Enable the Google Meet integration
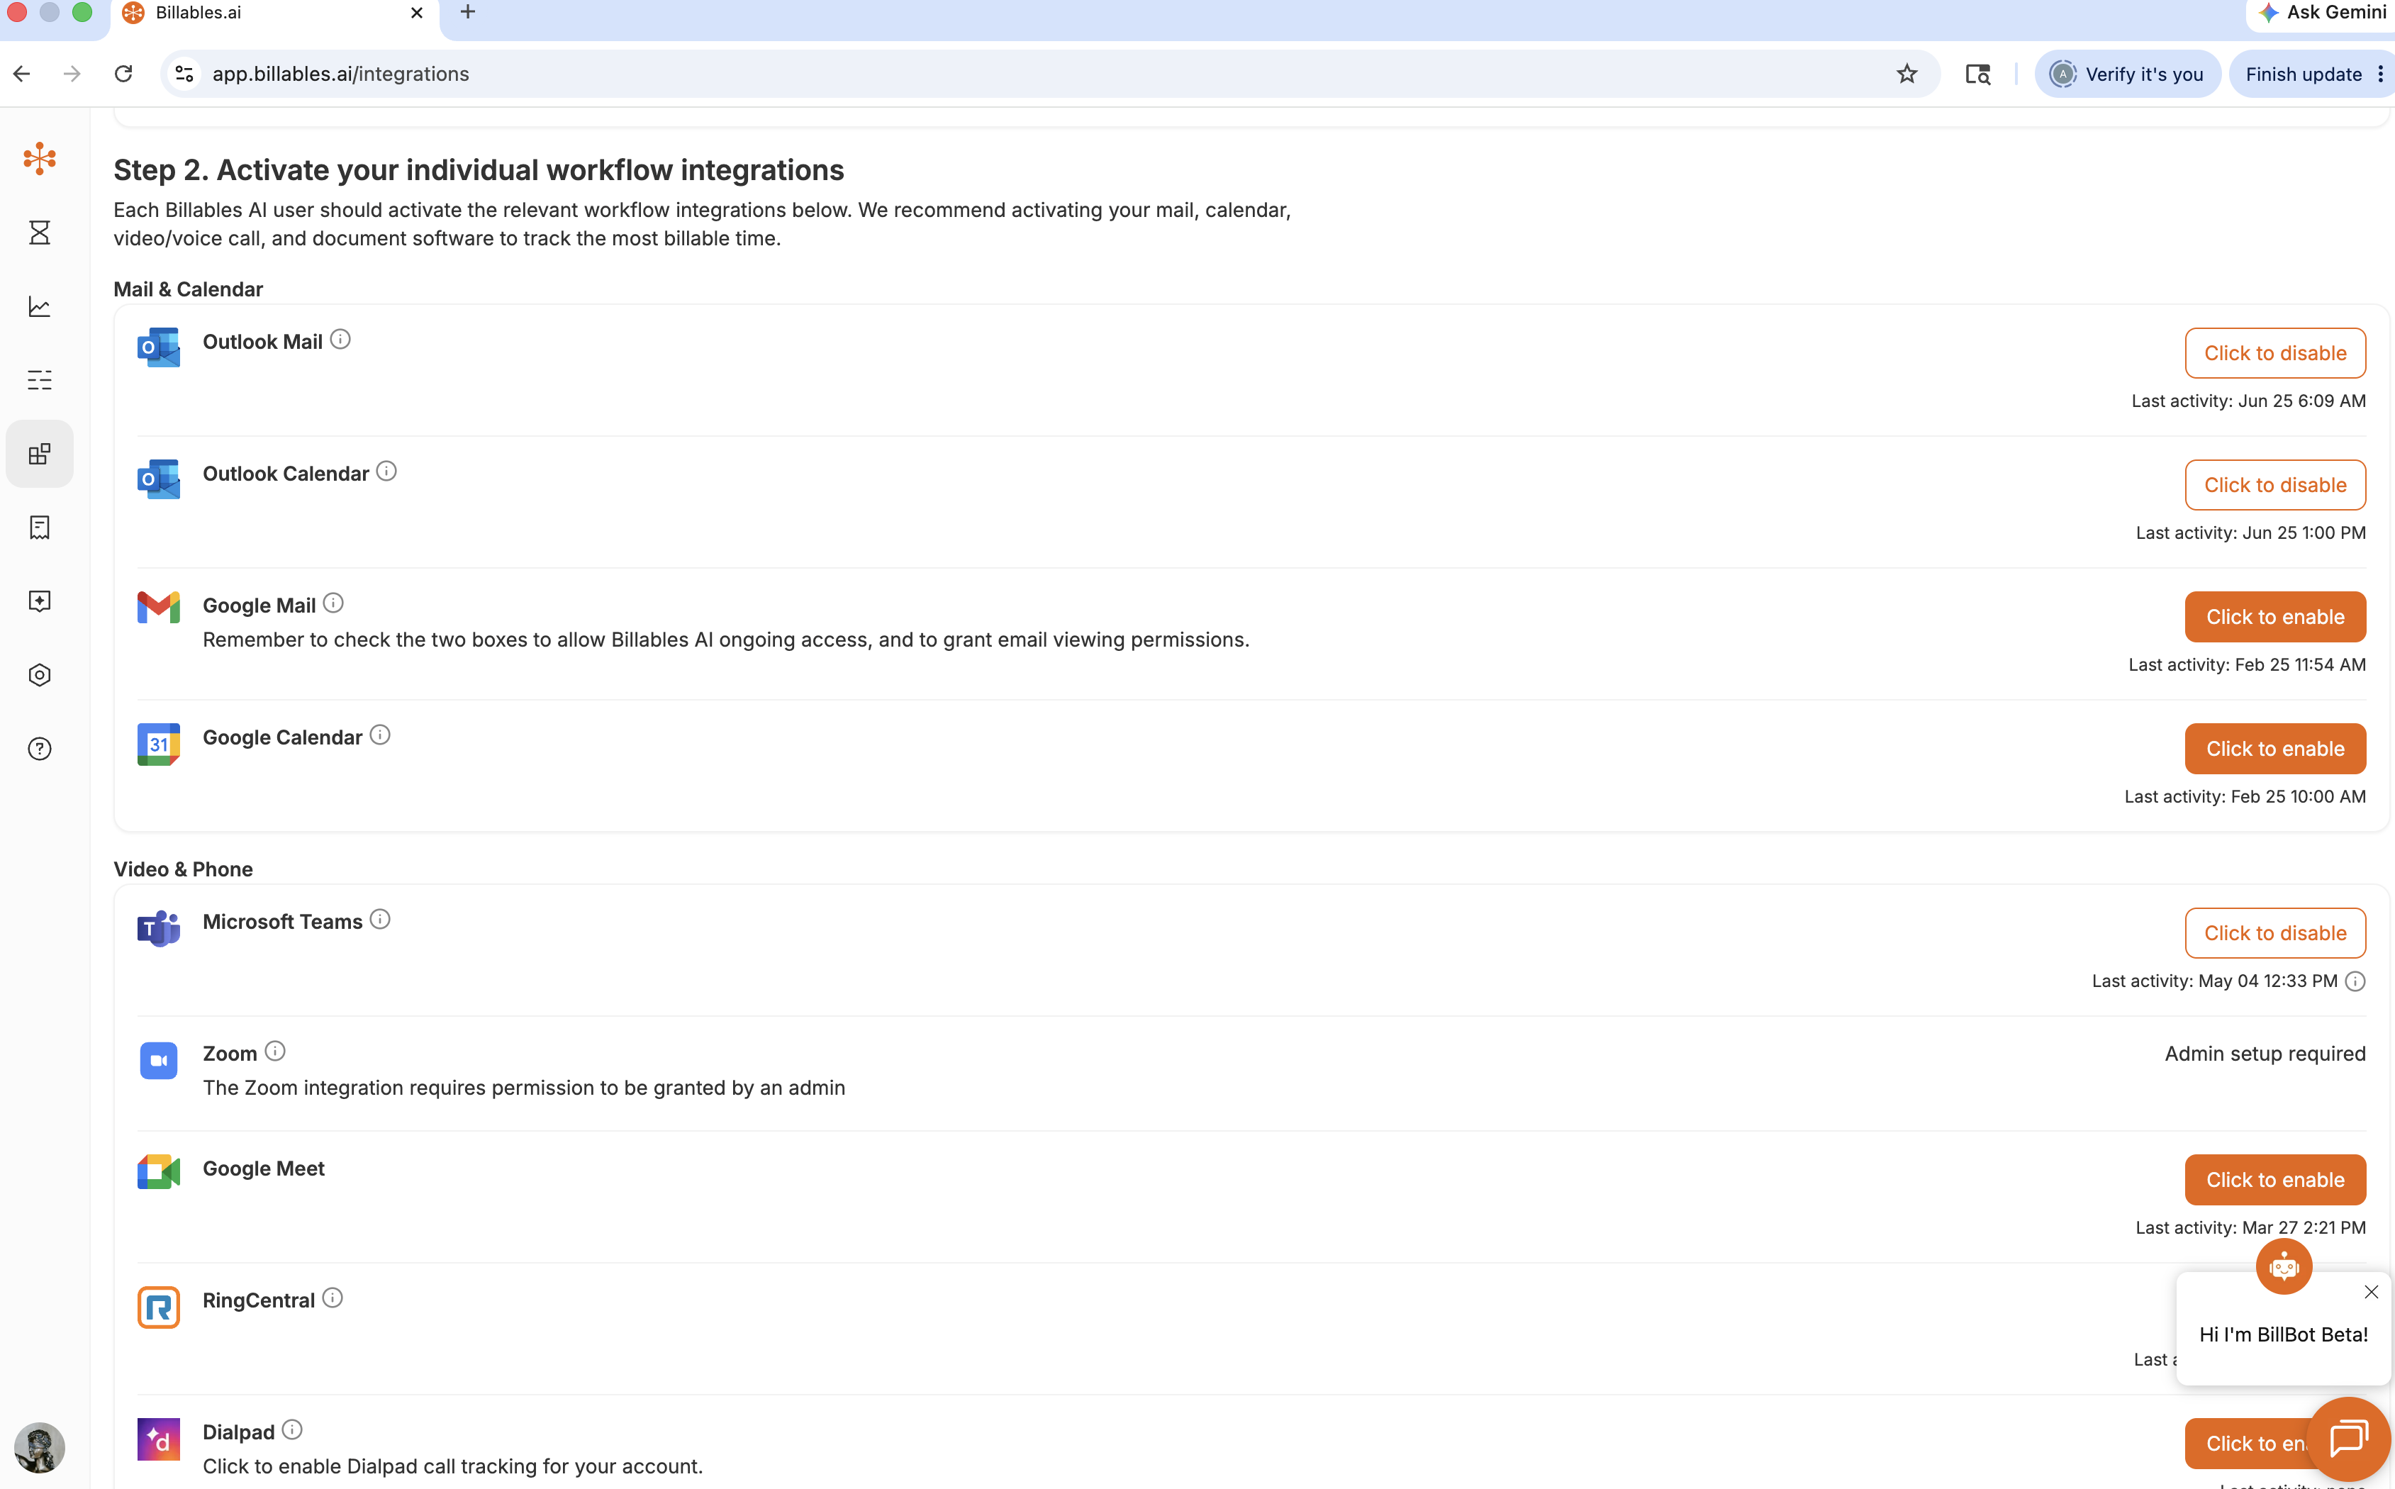2395x1489 pixels. pyautogui.click(x=2275, y=1180)
